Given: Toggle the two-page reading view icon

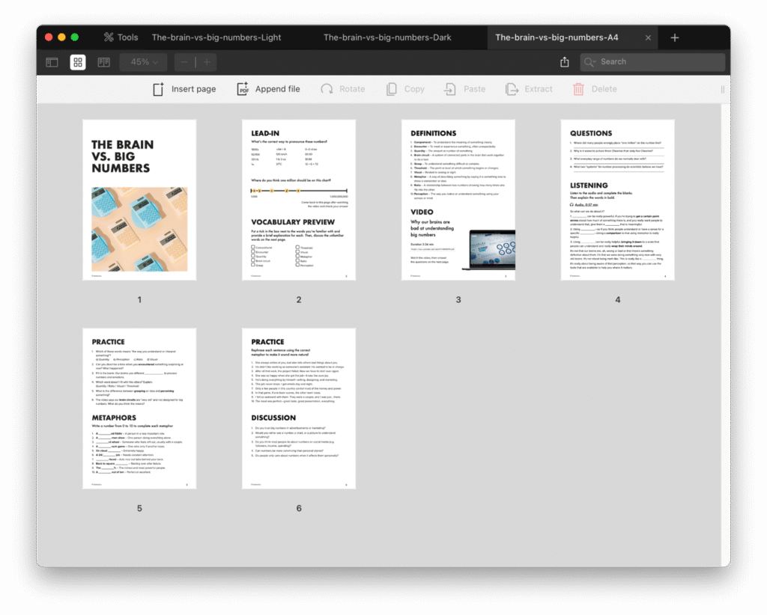Looking at the screenshot, I should [103, 62].
